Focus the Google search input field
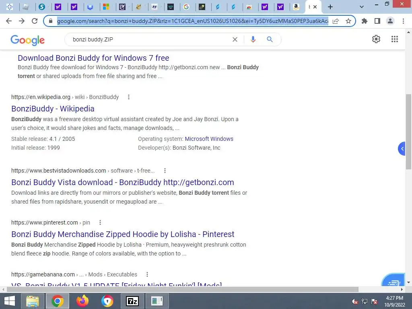 tap(150, 39)
